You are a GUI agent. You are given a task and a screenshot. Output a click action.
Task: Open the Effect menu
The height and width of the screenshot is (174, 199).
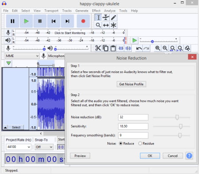96,11
